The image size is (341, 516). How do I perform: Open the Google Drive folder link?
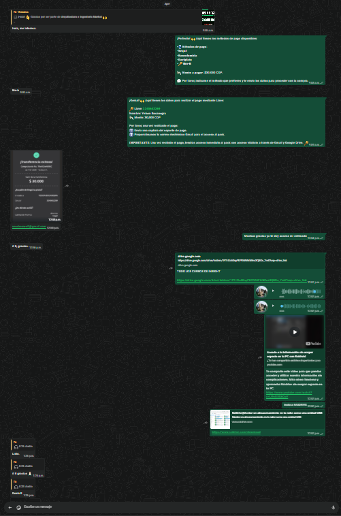pos(242,280)
